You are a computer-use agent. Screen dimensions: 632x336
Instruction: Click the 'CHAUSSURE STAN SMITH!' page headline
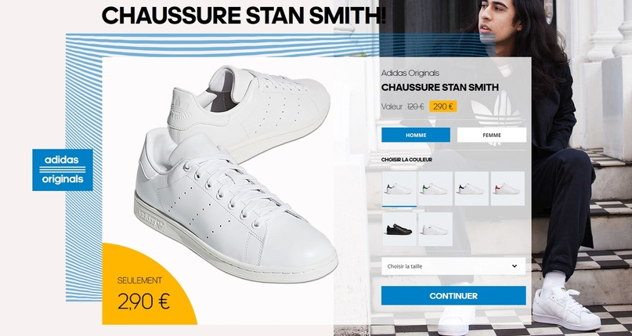(x=244, y=16)
